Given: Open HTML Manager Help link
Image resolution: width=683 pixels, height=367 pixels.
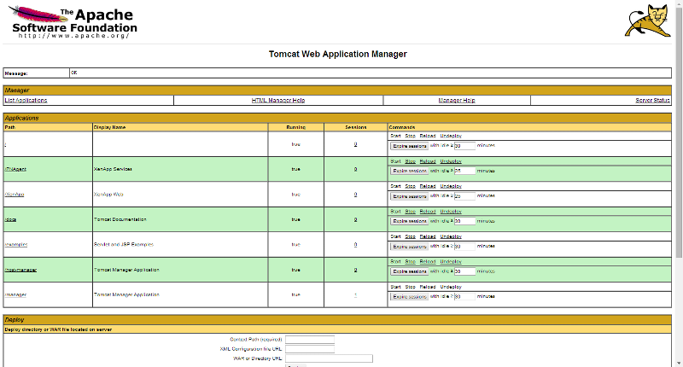Looking at the screenshot, I should tap(278, 100).
